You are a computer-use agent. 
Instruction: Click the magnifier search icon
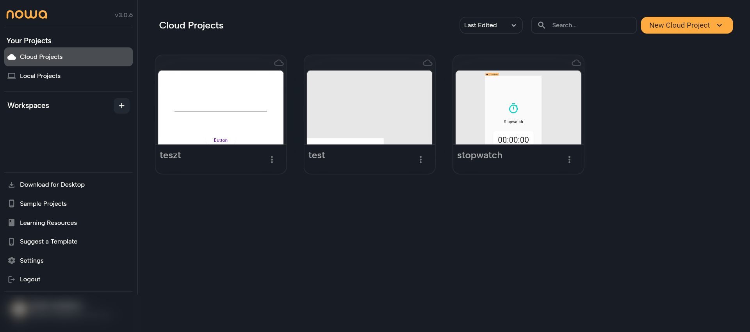542,25
